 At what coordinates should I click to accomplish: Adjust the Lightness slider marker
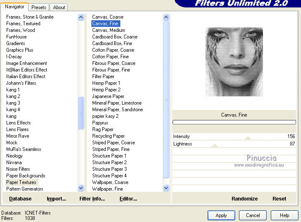(215, 146)
